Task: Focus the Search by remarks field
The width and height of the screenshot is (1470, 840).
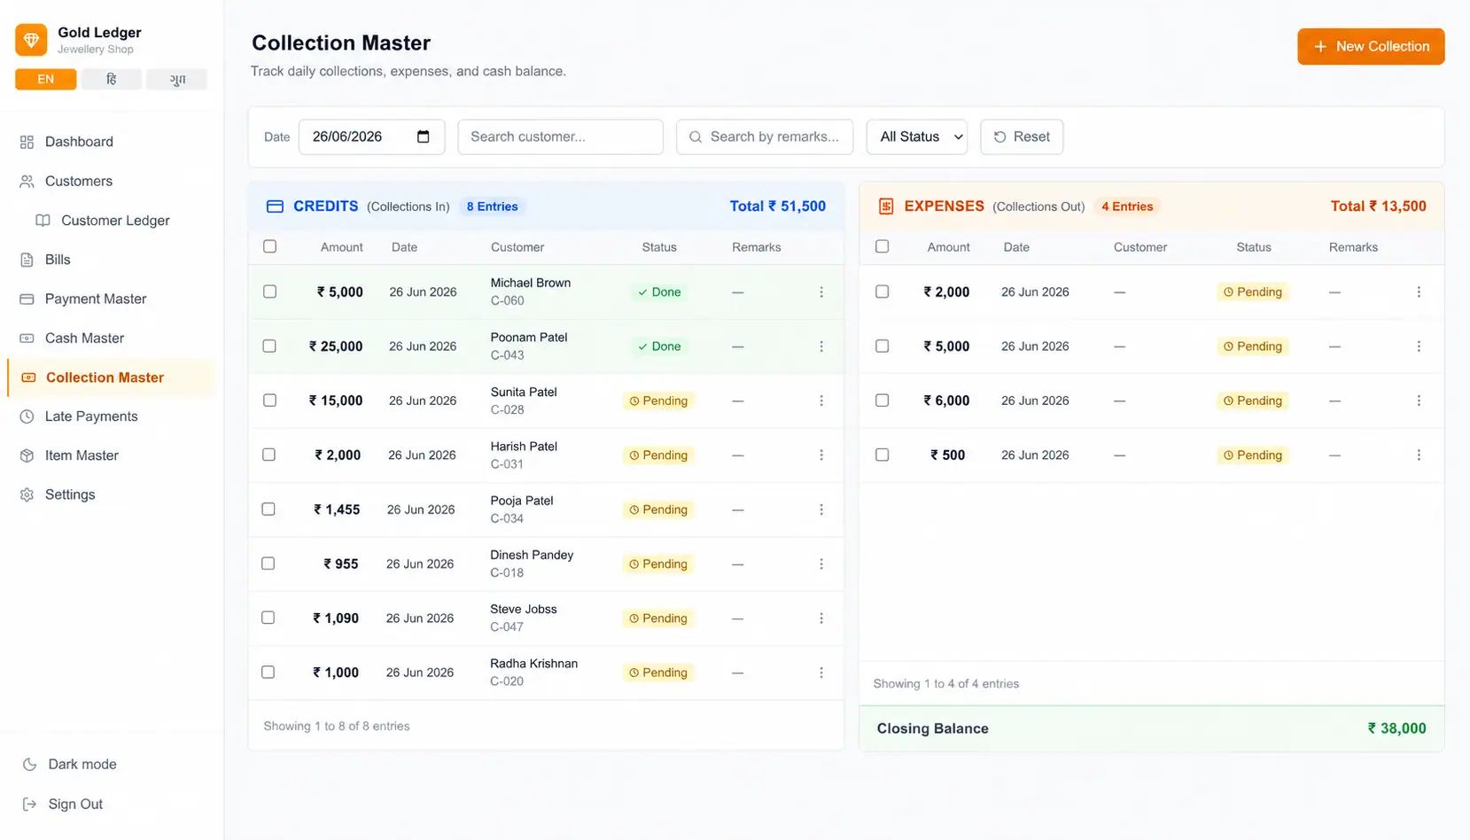Action: [765, 137]
